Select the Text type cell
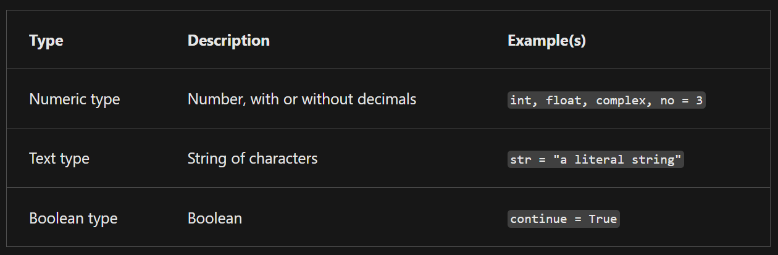 click(59, 159)
